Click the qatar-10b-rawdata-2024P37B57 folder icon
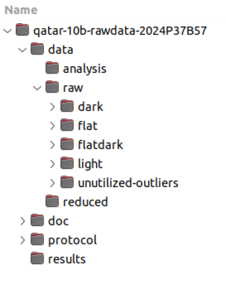This screenshot has height=294, width=226. tap(22, 29)
